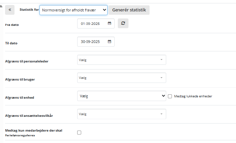Screen dimensions: 236x143
Task: Expand the Afgræns til ansættelsesvilkår dropdown arrow
Action: pos(161,114)
